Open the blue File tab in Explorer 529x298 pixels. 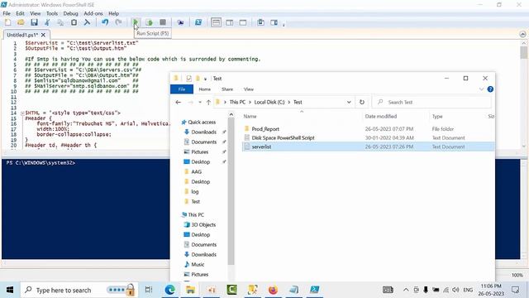coord(182,89)
